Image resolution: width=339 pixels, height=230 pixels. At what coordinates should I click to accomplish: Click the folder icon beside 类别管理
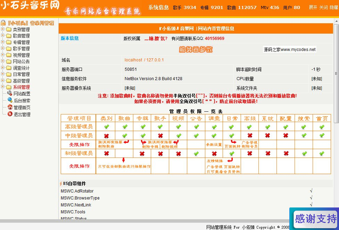(x=9, y=29)
